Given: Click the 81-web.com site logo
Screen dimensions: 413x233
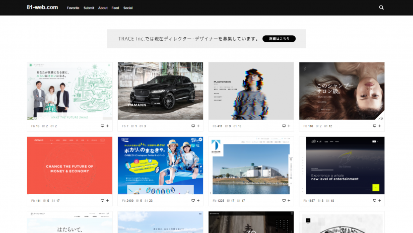Looking at the screenshot, I should click(42, 8).
